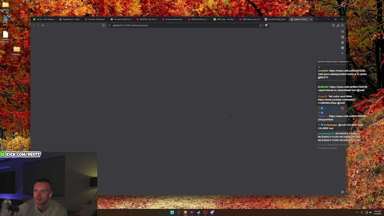Open the bookmarks sidebar icon
This screenshot has height=216, width=384.
click(x=342, y=42)
